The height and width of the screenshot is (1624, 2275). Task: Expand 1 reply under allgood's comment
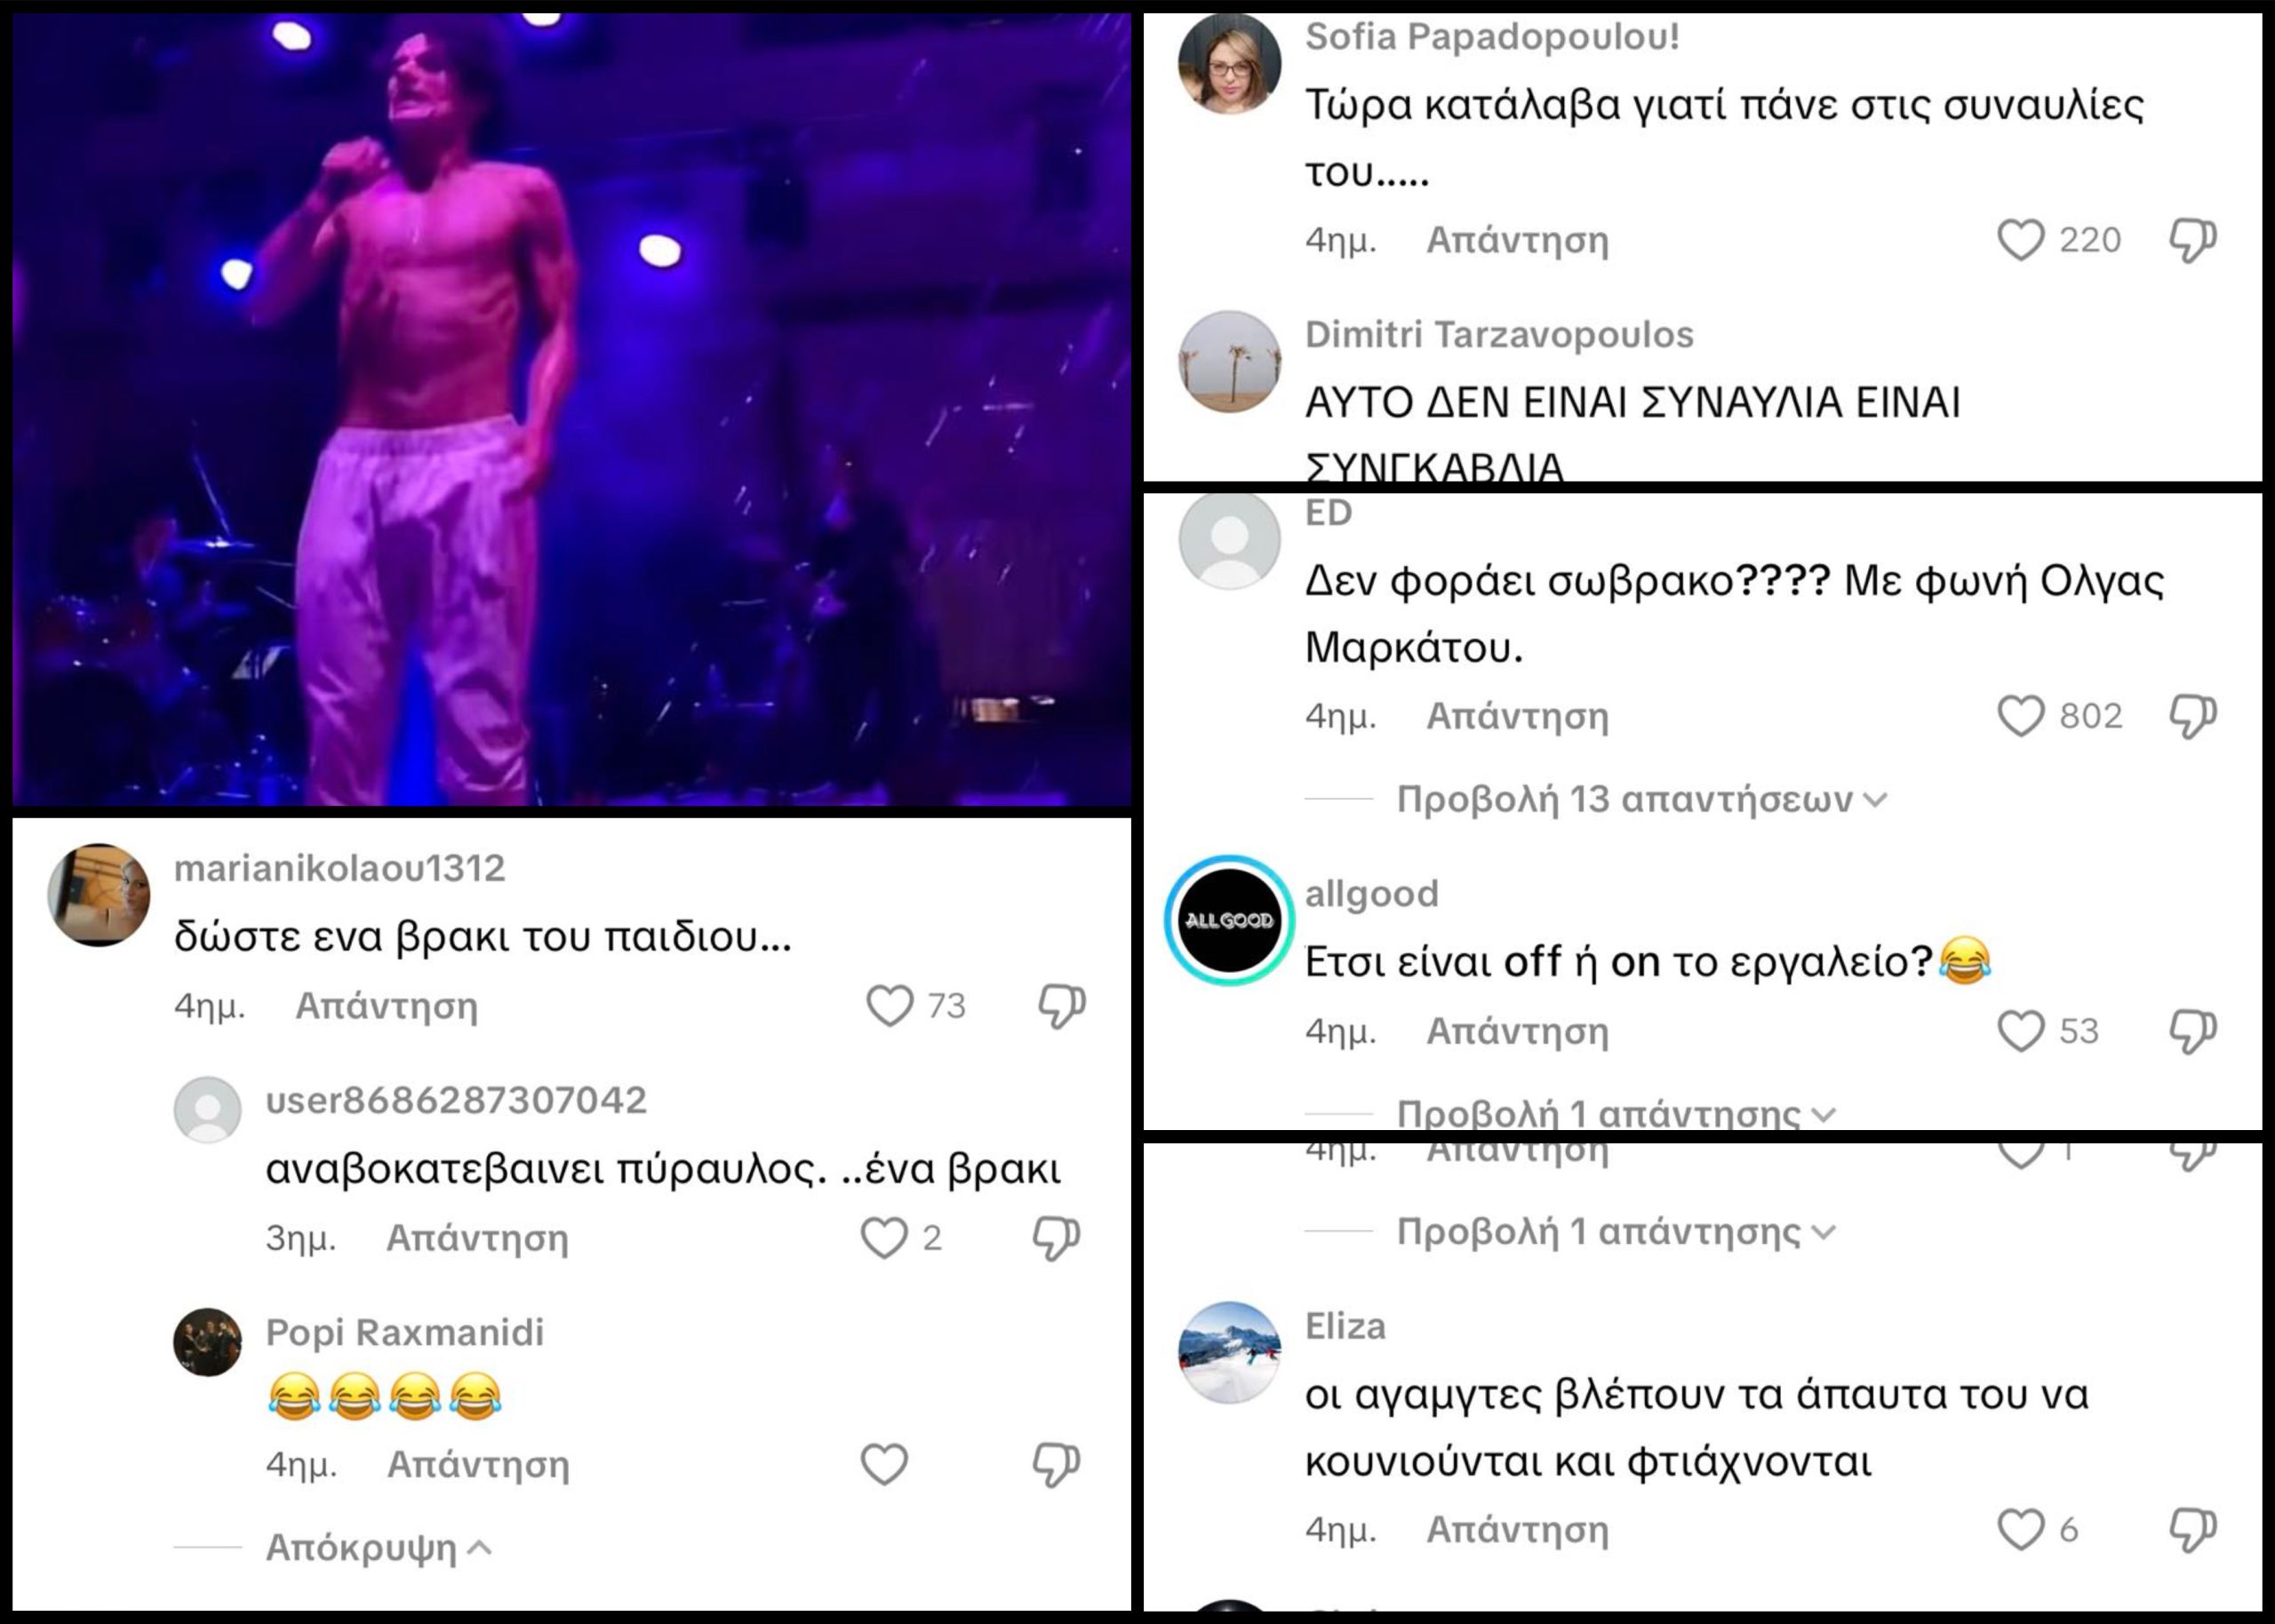tap(1616, 1113)
